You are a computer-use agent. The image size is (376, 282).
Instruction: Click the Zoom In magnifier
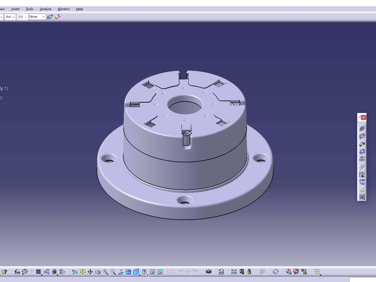coord(106,272)
